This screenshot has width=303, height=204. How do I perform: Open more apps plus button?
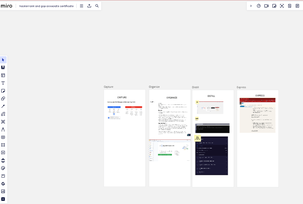3,199
